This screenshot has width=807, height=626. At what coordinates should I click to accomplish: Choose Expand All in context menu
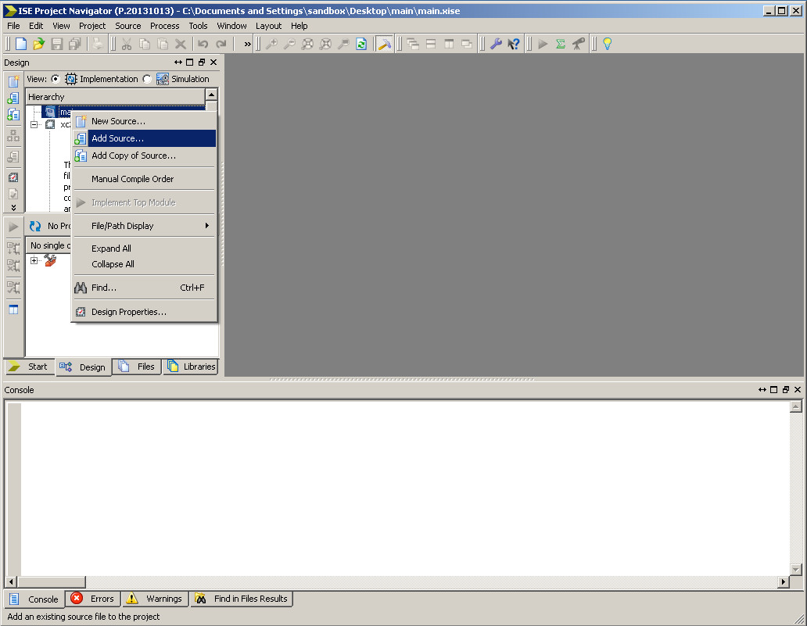144,249
